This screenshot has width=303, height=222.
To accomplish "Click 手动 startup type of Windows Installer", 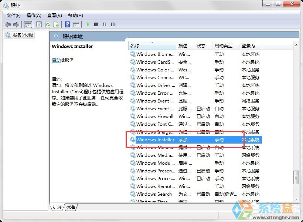I will 219,140.
